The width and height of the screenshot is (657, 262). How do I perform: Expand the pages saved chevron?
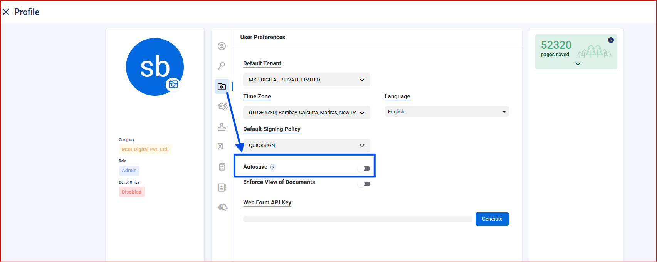coord(578,64)
